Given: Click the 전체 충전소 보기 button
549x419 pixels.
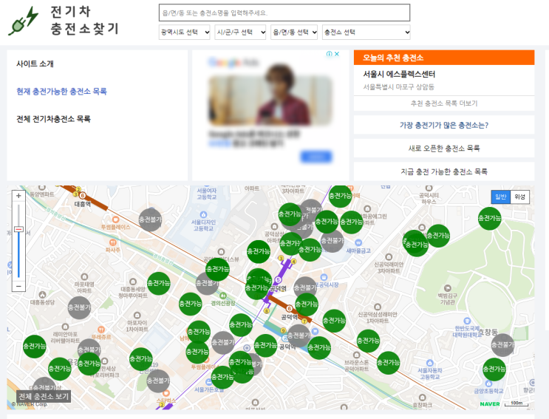Looking at the screenshot, I should pyautogui.click(x=44, y=397).
